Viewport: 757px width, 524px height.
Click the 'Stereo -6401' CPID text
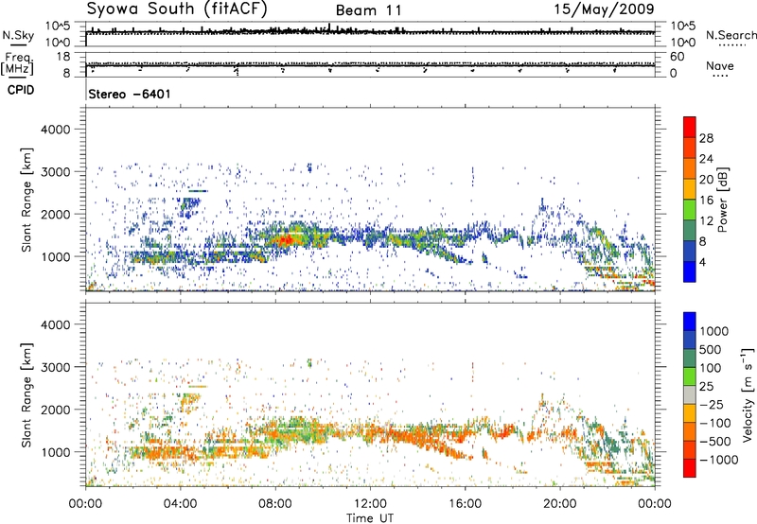click(x=130, y=94)
